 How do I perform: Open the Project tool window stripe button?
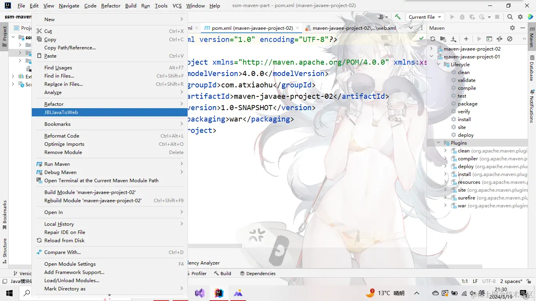[x=4, y=36]
